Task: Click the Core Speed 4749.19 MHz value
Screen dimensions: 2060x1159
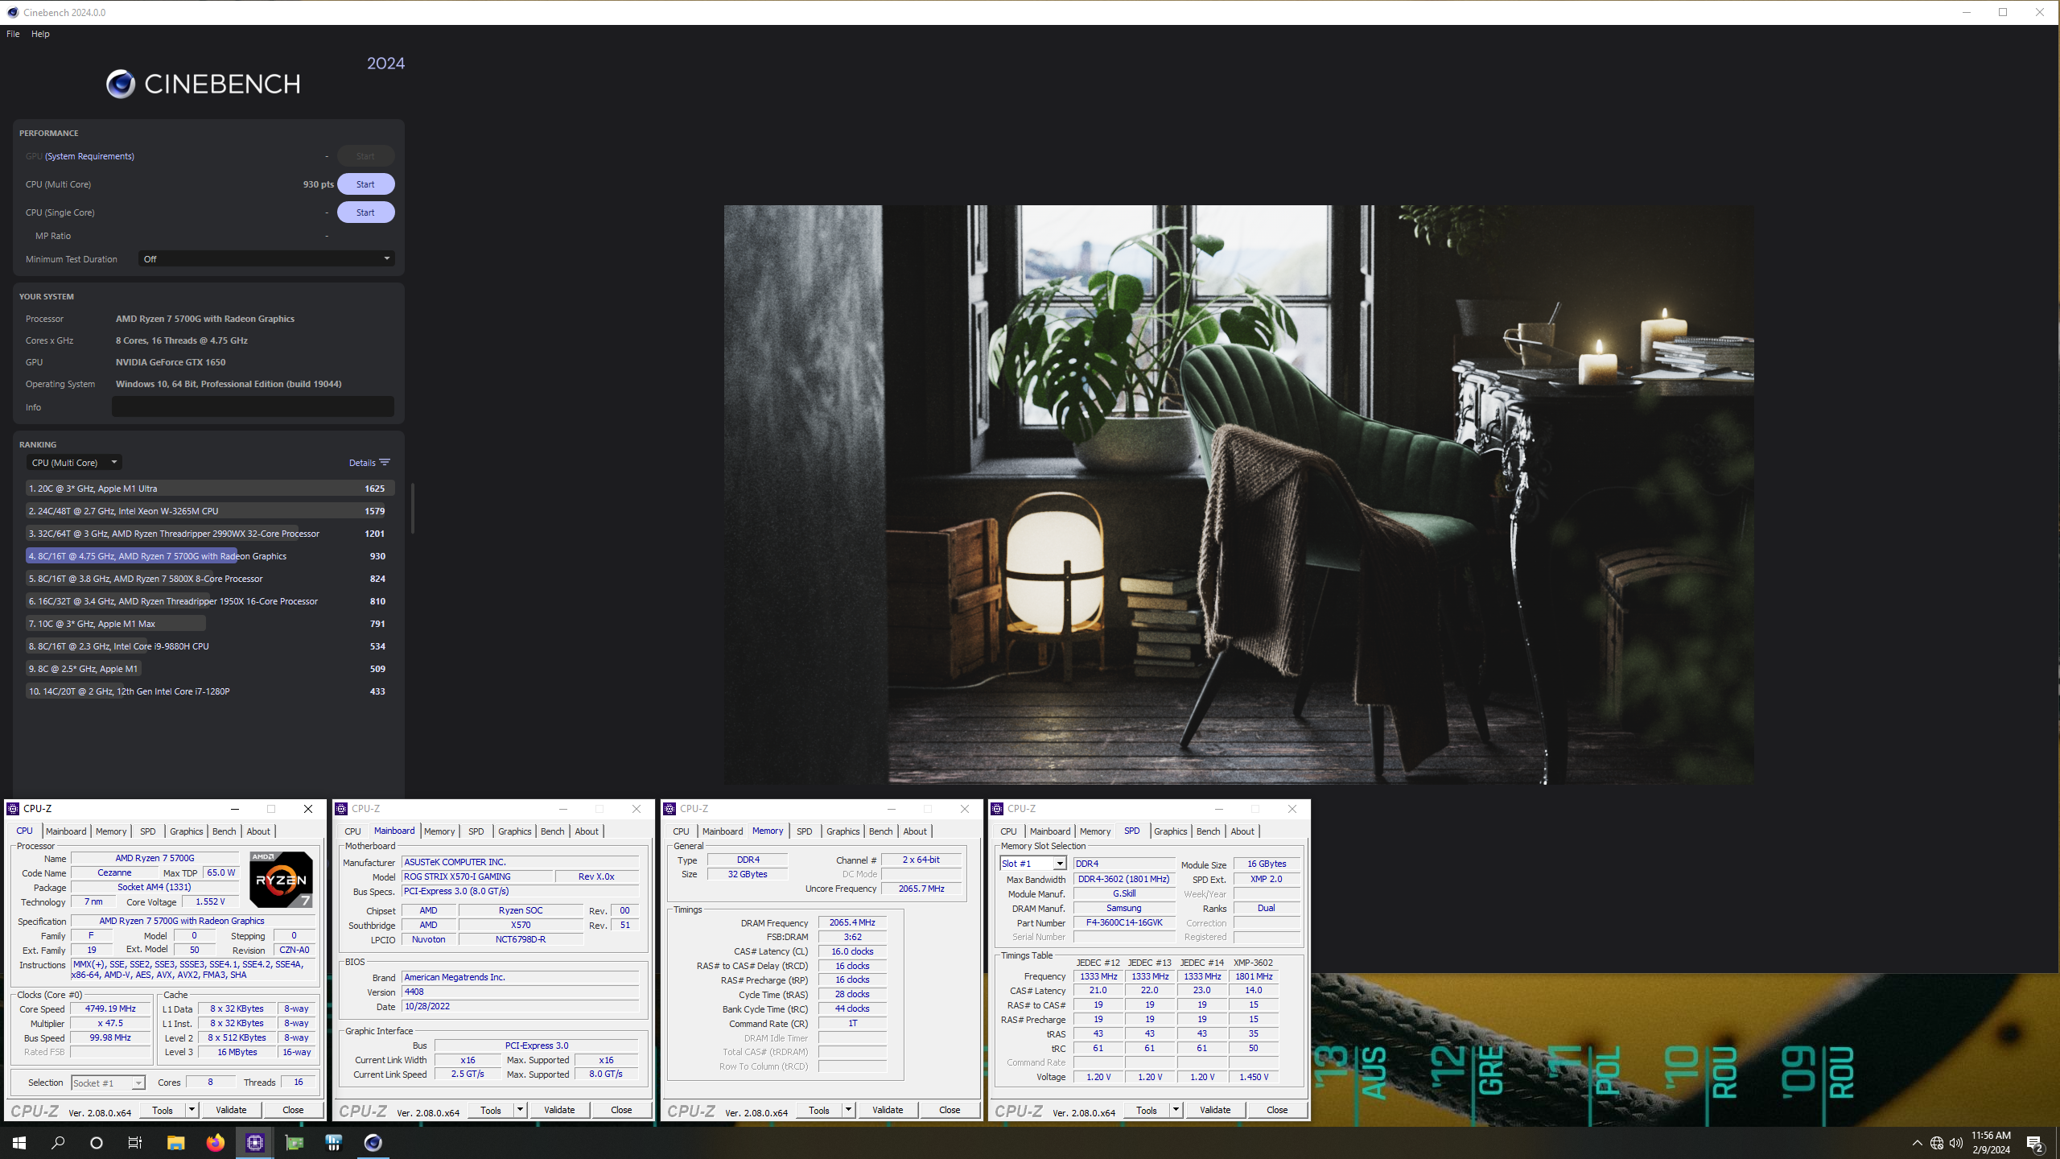Action: [110, 1009]
